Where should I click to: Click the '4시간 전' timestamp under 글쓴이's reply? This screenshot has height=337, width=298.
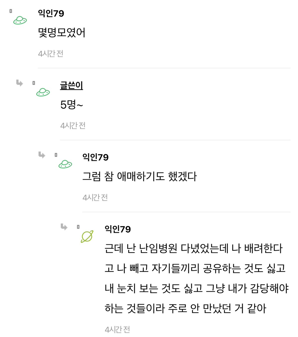click(72, 125)
